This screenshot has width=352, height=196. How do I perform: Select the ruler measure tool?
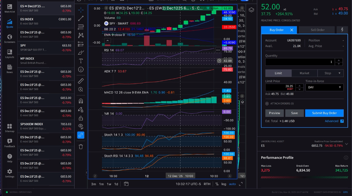[81, 81]
